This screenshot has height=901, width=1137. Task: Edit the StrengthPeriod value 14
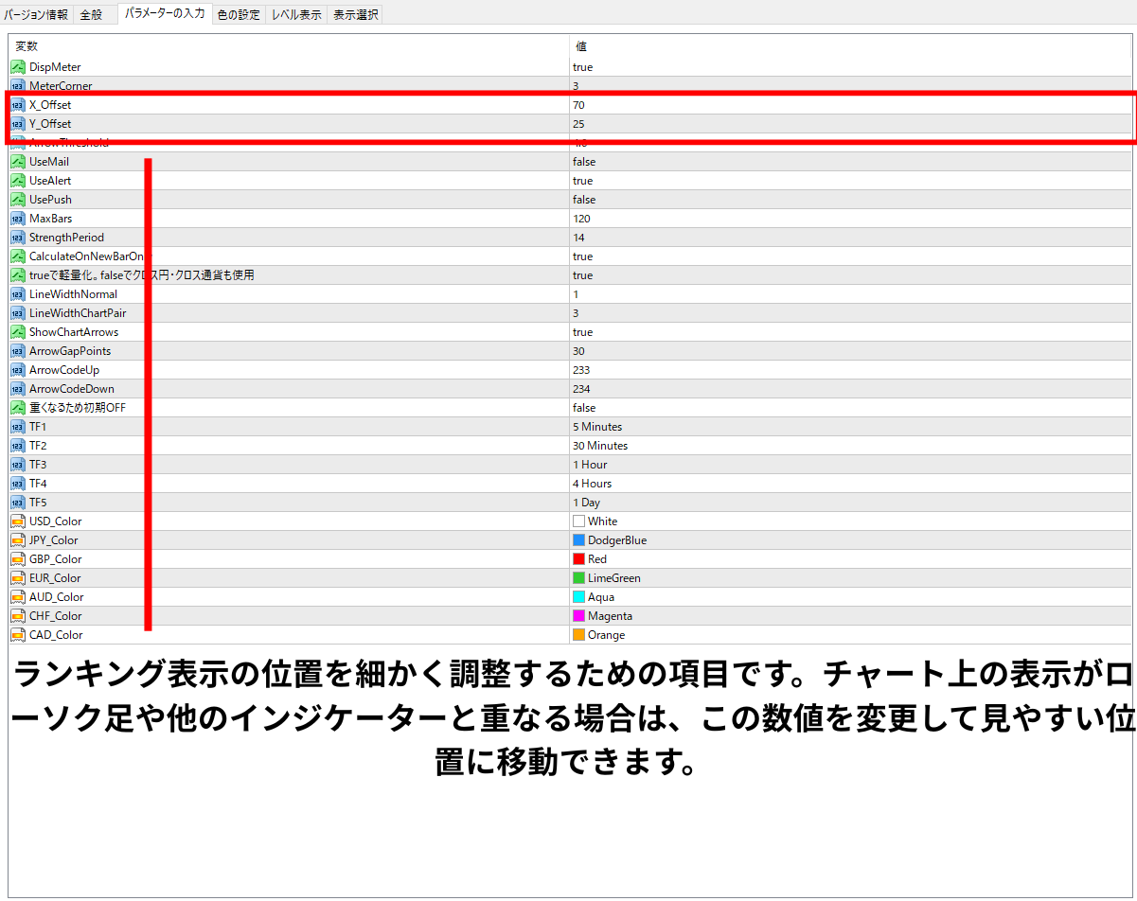point(850,238)
